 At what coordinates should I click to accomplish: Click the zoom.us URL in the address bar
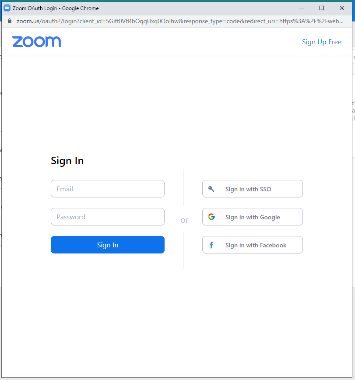pos(175,21)
